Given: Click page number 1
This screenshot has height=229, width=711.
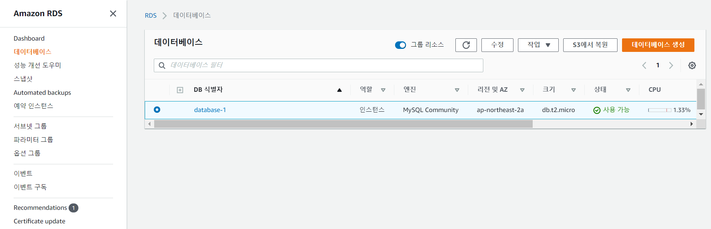Looking at the screenshot, I should [658, 65].
